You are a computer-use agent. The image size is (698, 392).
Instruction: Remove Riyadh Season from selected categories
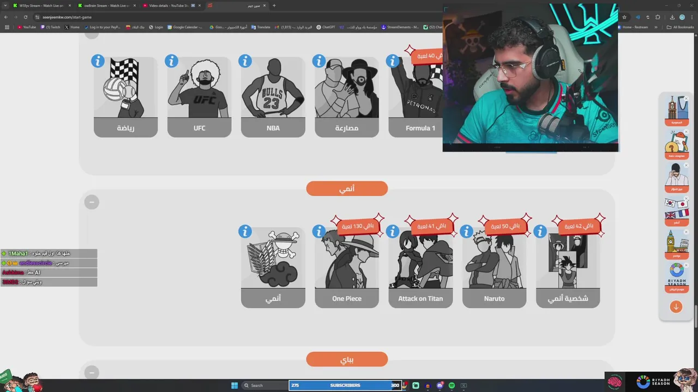point(687,265)
